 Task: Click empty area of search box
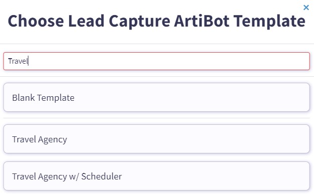pyautogui.click(x=170, y=61)
